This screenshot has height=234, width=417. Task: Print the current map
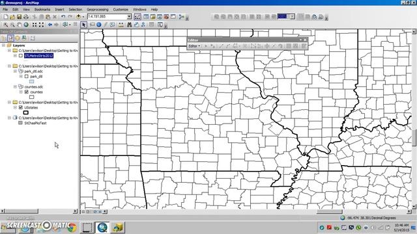pos(26,17)
